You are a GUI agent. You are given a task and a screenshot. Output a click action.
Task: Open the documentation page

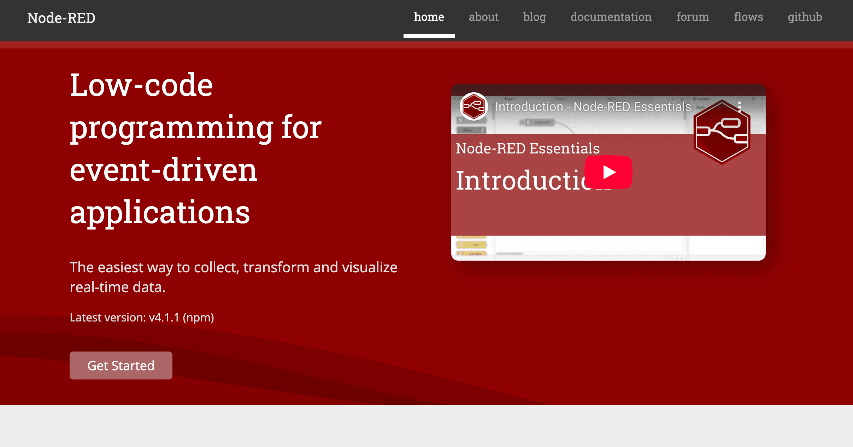[x=611, y=17]
